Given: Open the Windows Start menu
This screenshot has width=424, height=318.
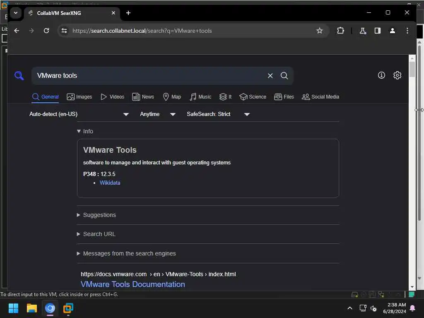Looking at the screenshot, I should (13, 308).
